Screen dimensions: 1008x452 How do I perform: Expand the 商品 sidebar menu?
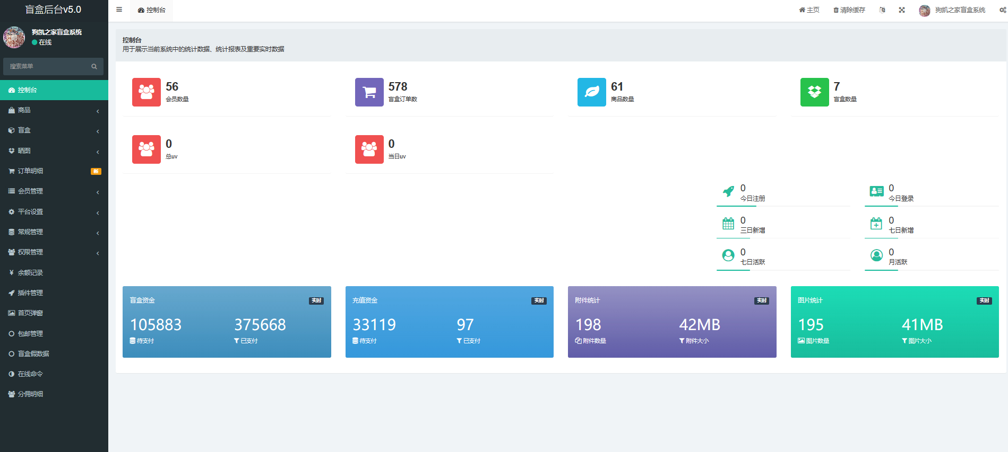pos(54,110)
